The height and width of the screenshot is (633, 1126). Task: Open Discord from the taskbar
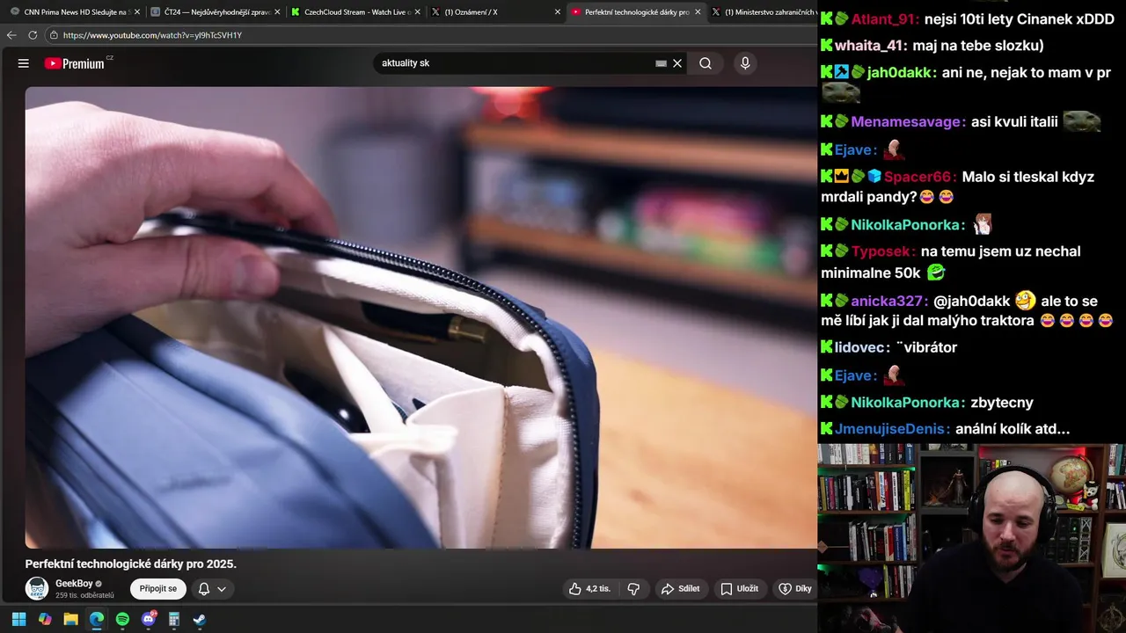149,619
